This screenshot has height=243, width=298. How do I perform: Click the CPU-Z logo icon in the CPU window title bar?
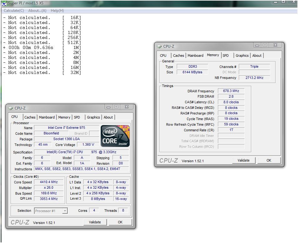(11, 108)
